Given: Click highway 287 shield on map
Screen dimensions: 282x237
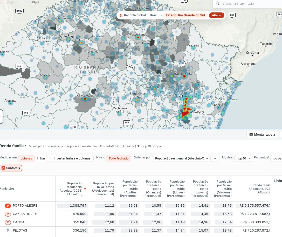Looking at the screenshot, I should [x=19, y=66].
